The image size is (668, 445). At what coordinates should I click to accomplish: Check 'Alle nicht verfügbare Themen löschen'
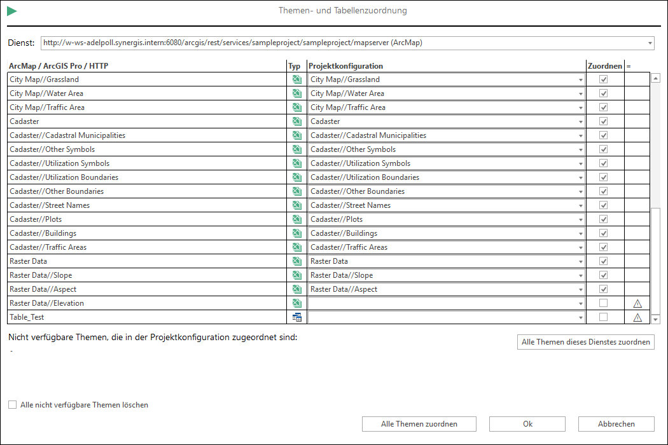[12, 404]
